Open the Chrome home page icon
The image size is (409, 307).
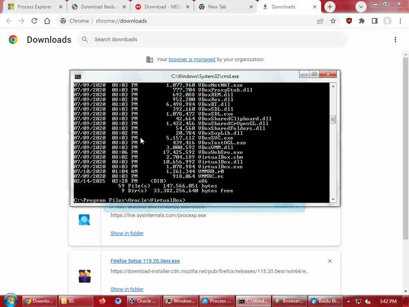[x=47, y=21]
